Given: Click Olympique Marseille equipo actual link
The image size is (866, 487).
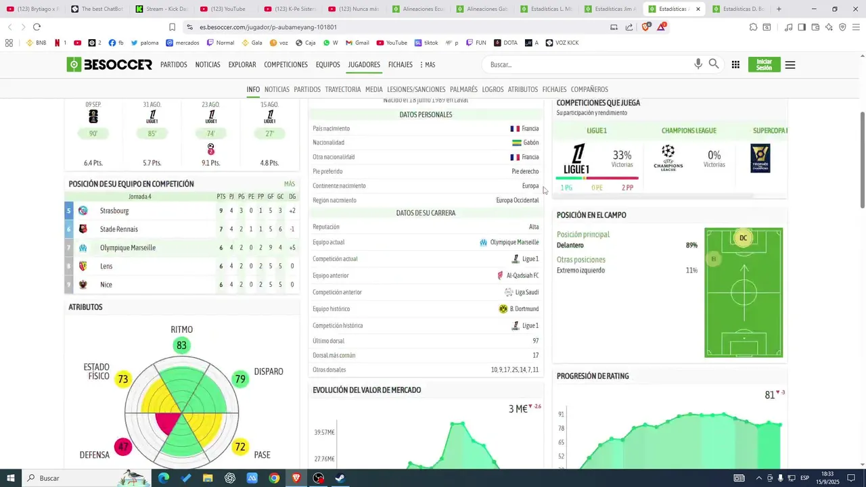Looking at the screenshot, I should [x=514, y=242].
